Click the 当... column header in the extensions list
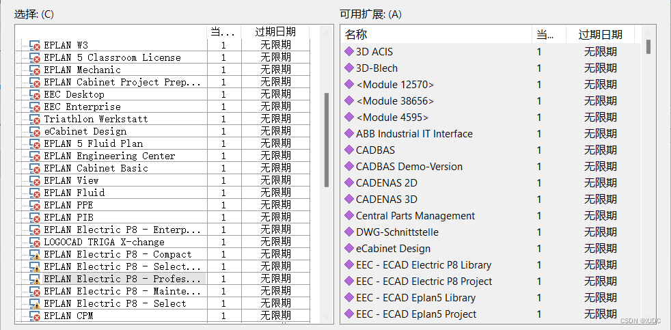This screenshot has width=671, height=330. click(x=549, y=34)
